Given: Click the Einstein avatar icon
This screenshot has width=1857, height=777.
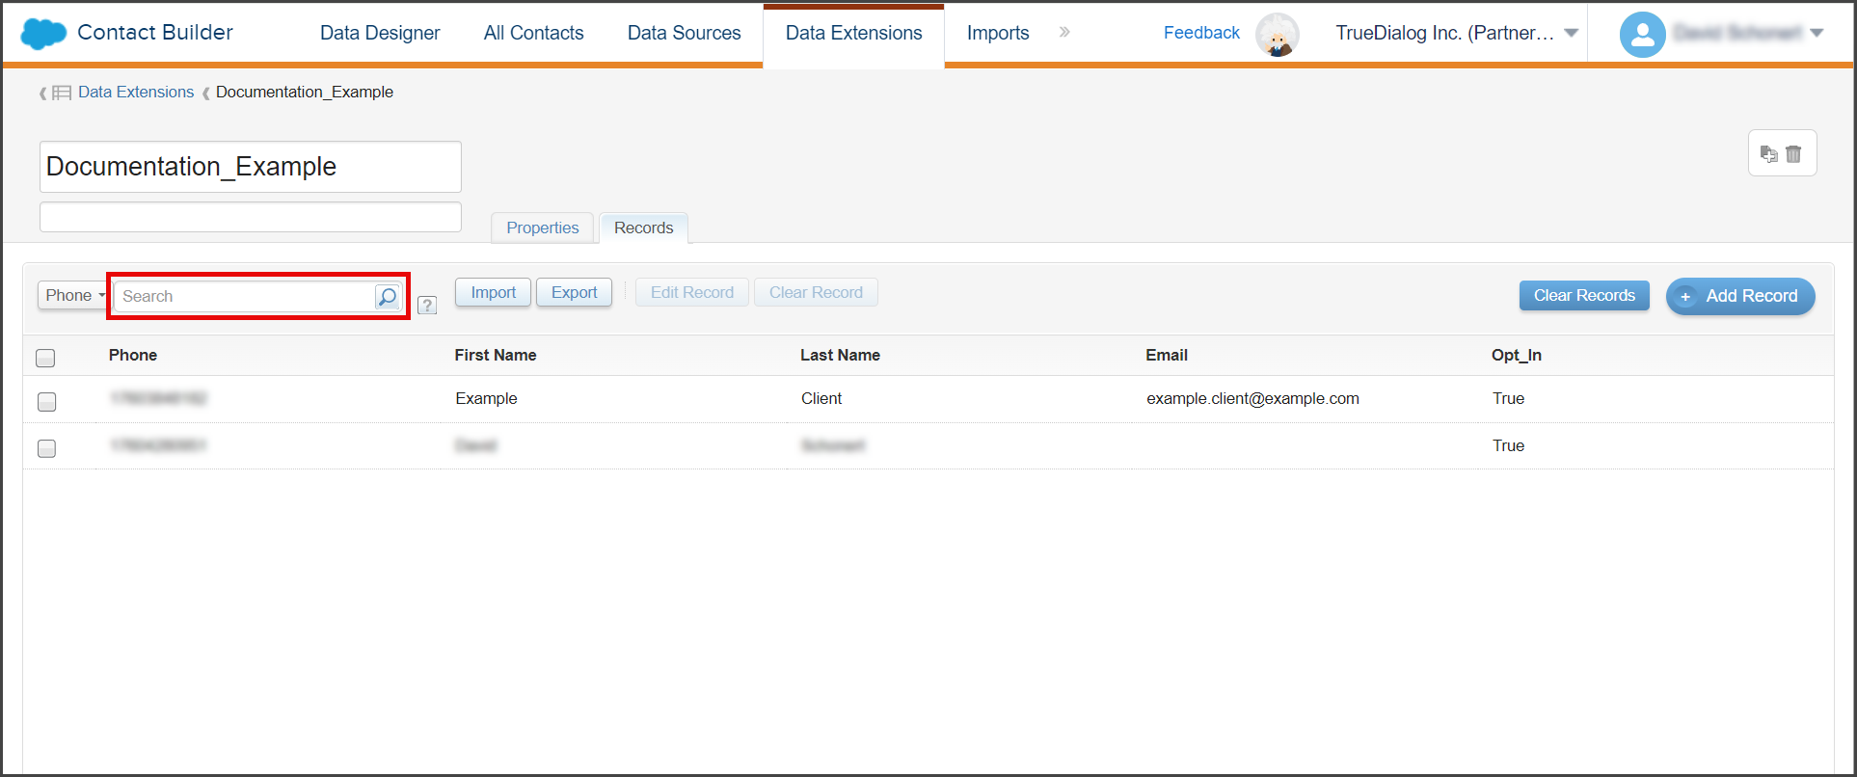Looking at the screenshot, I should 1278,35.
